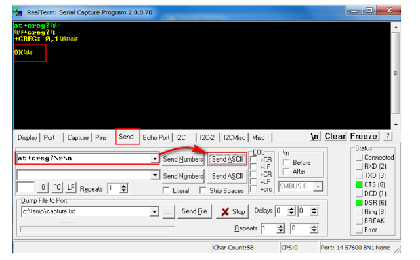This screenshot has height=260, width=420.
Task: Open the Pins tab
Action: (101, 137)
